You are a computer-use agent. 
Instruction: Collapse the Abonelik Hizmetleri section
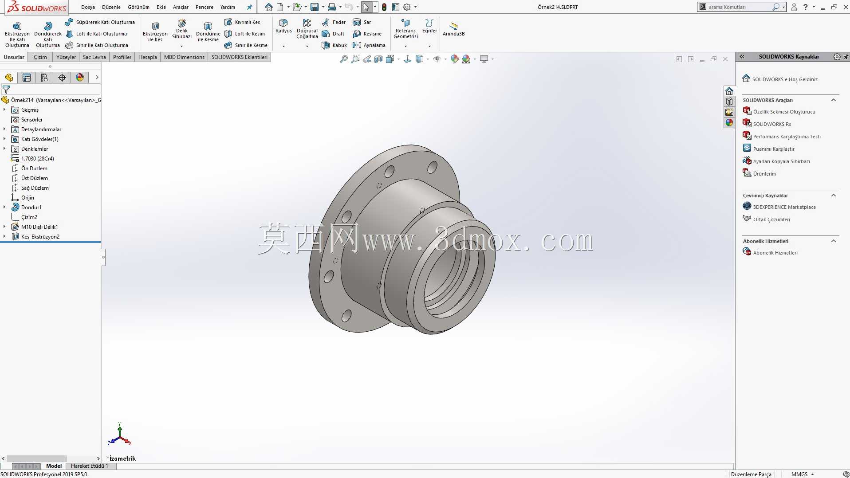[834, 241]
